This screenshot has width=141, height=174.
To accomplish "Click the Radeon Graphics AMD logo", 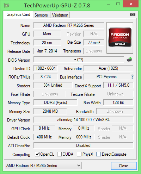I will pos(120,38).
